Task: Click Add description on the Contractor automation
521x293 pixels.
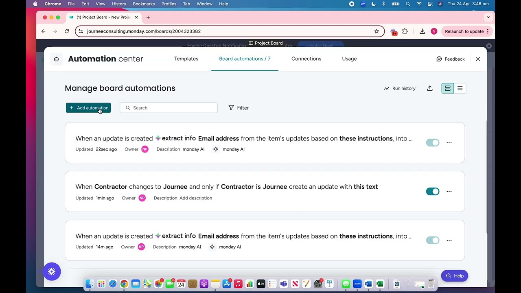Action: tap(196, 198)
